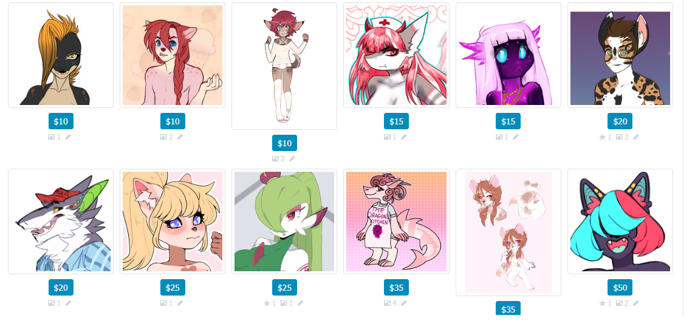695x335 pixels.
Task: Click $25 button under blonde ponytail character
Action: point(173,288)
